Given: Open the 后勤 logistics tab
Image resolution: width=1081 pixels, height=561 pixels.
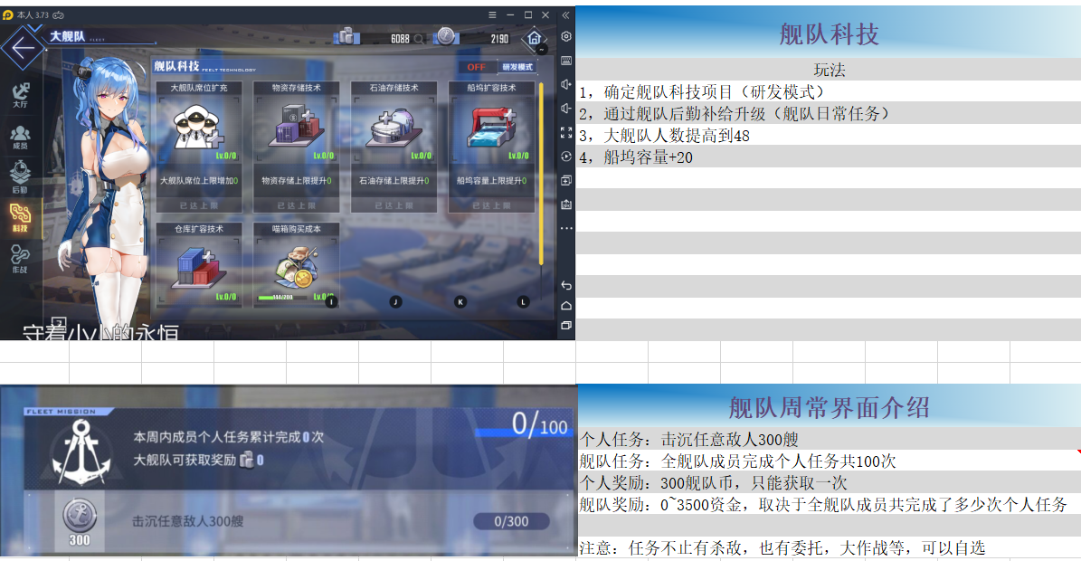Looking at the screenshot, I should click(x=20, y=176).
